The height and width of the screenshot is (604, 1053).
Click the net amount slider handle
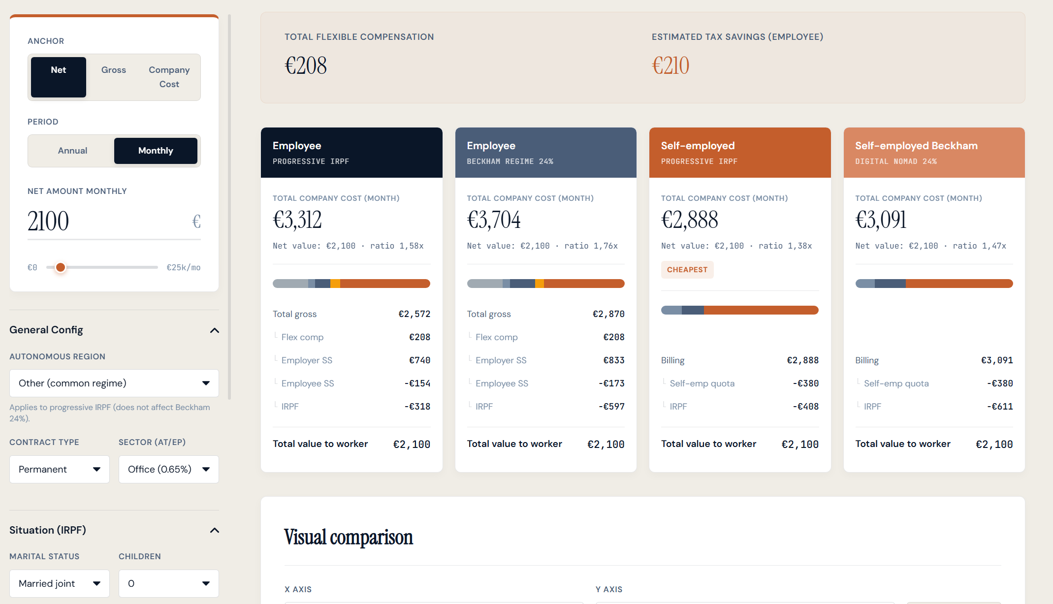coord(60,267)
